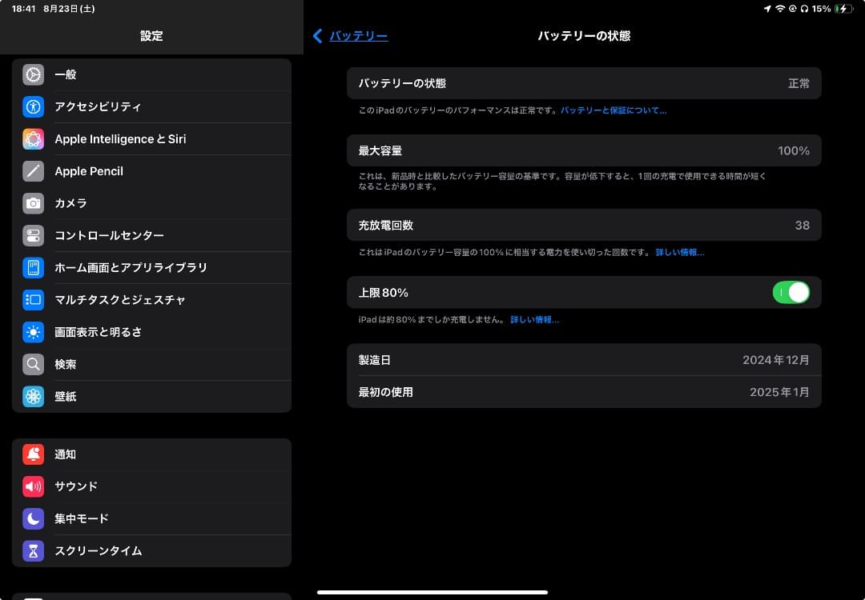Open the コントロールセンター icon
Screen dimensions: 865x600
click(x=34, y=234)
